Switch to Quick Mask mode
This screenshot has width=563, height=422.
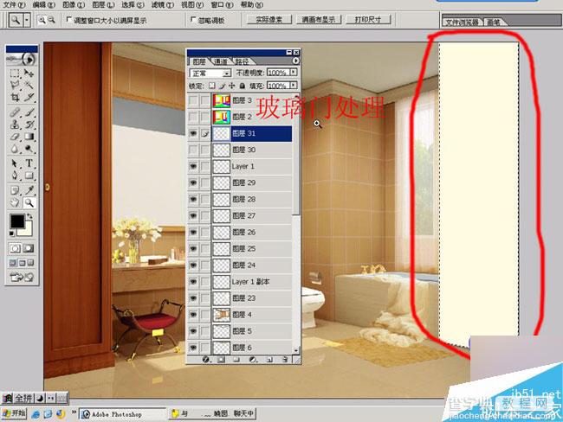click(29, 248)
